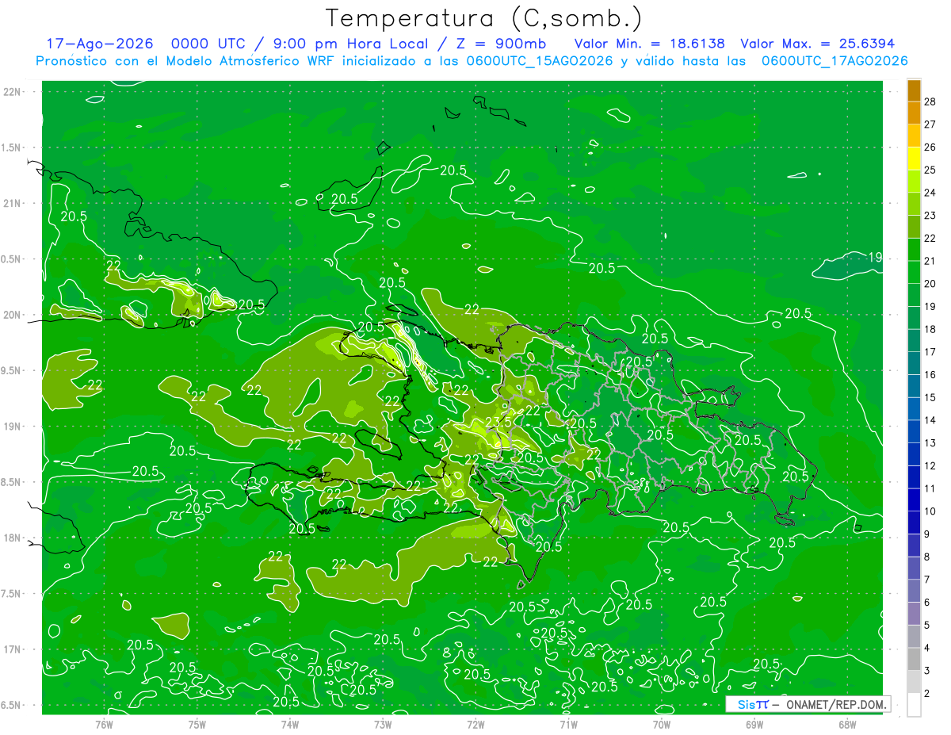Select the date text '17-Ago-2026'

[100, 44]
